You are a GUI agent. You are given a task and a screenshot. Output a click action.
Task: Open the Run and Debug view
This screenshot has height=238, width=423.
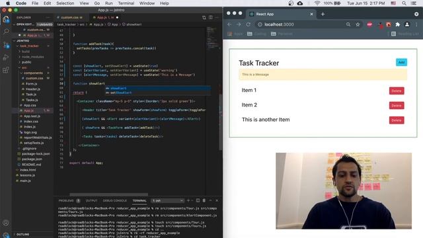point(6,58)
